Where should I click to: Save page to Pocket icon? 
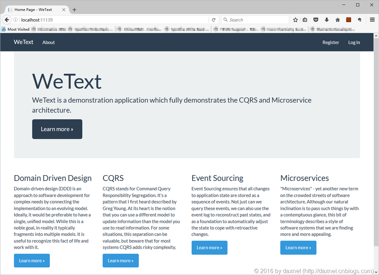[x=316, y=20]
